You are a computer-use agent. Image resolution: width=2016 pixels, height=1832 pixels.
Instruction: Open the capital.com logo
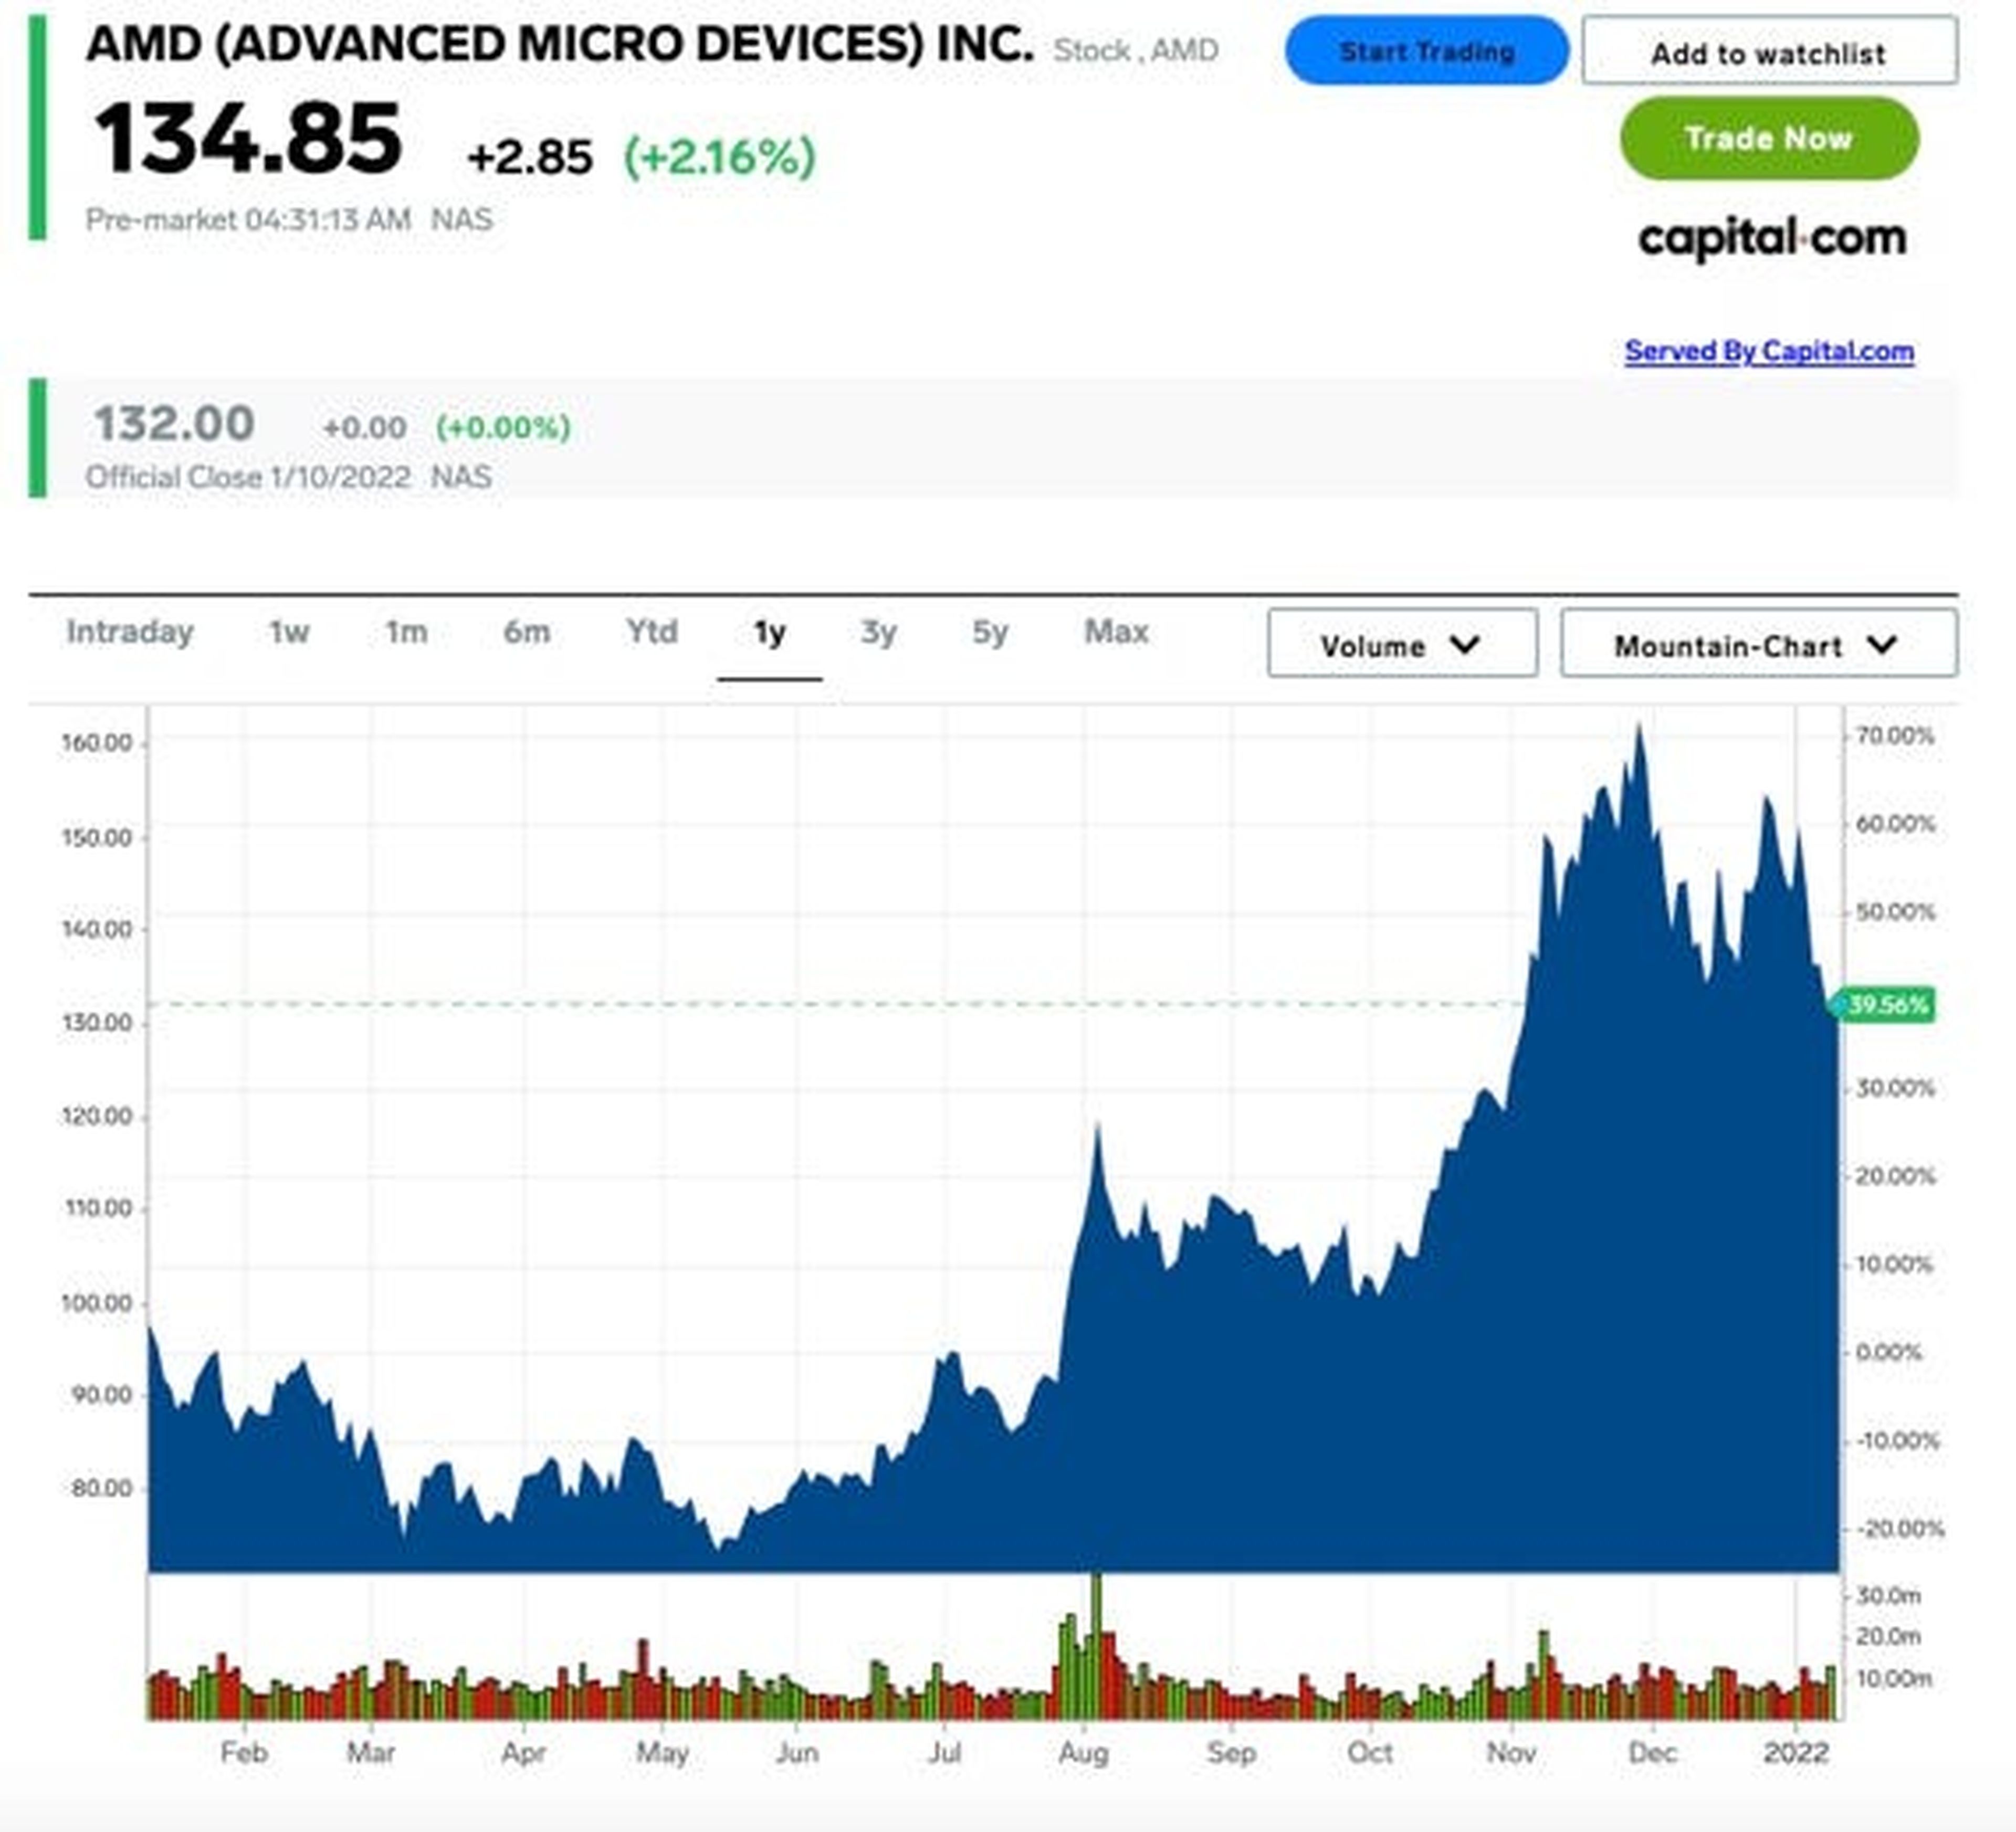pos(1771,239)
